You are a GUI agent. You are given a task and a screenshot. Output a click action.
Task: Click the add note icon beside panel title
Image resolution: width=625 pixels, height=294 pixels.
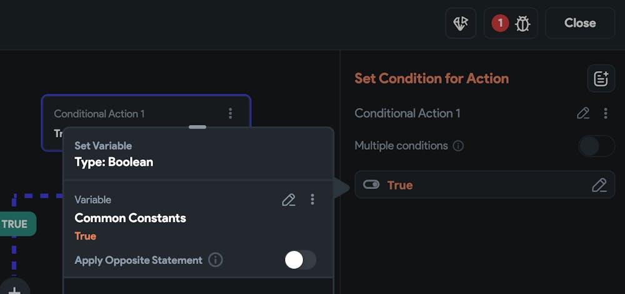[601, 79]
